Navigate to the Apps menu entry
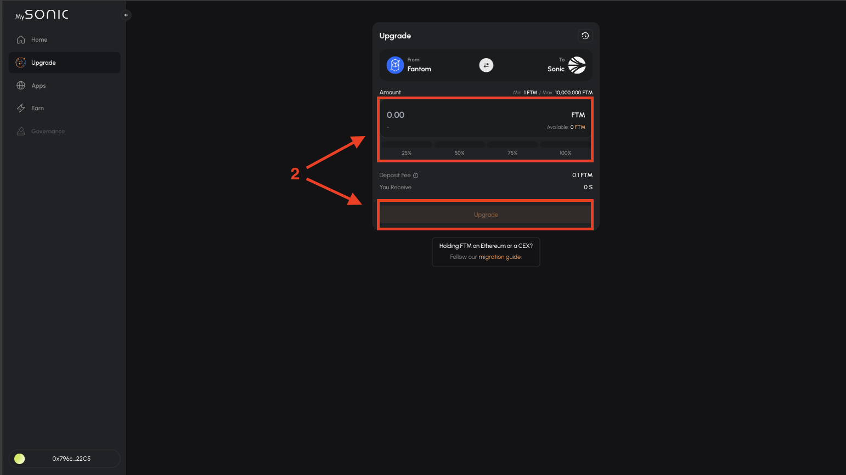Viewport: 846px width, 475px height. point(38,85)
